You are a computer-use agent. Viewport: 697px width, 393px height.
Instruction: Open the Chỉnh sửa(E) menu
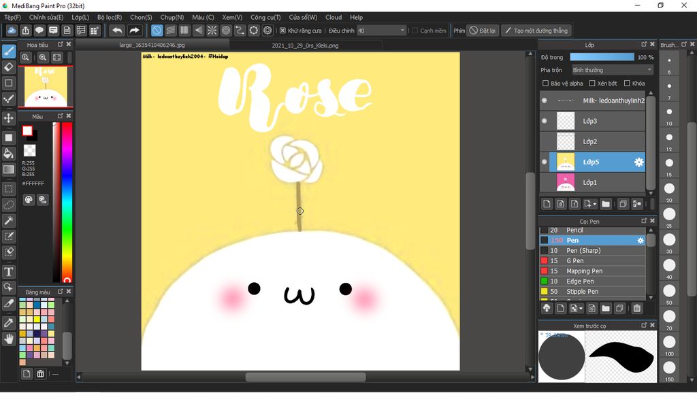(x=46, y=17)
